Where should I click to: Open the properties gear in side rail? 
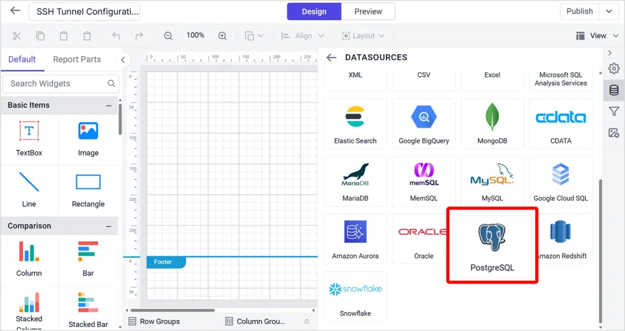pos(614,68)
